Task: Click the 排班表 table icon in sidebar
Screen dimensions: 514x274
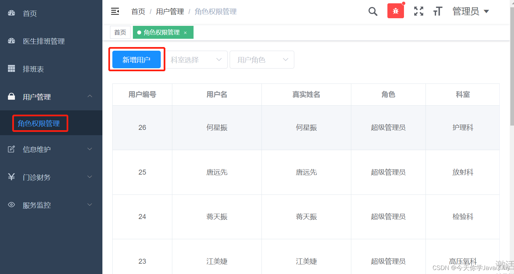Action: click(12, 69)
